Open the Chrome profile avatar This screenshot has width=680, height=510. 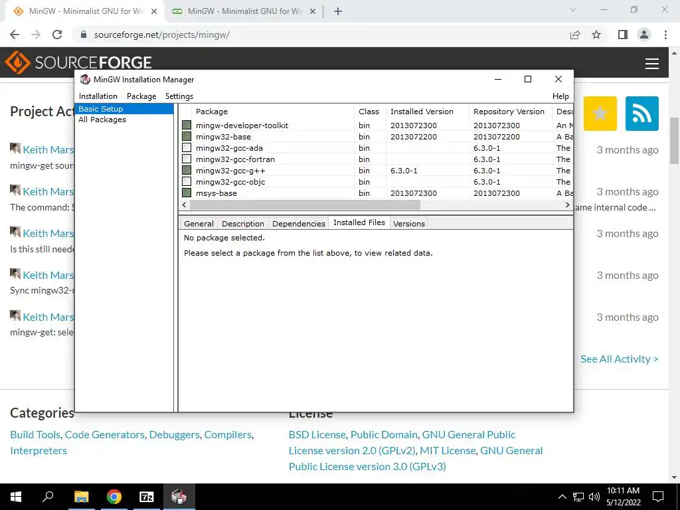click(x=644, y=35)
